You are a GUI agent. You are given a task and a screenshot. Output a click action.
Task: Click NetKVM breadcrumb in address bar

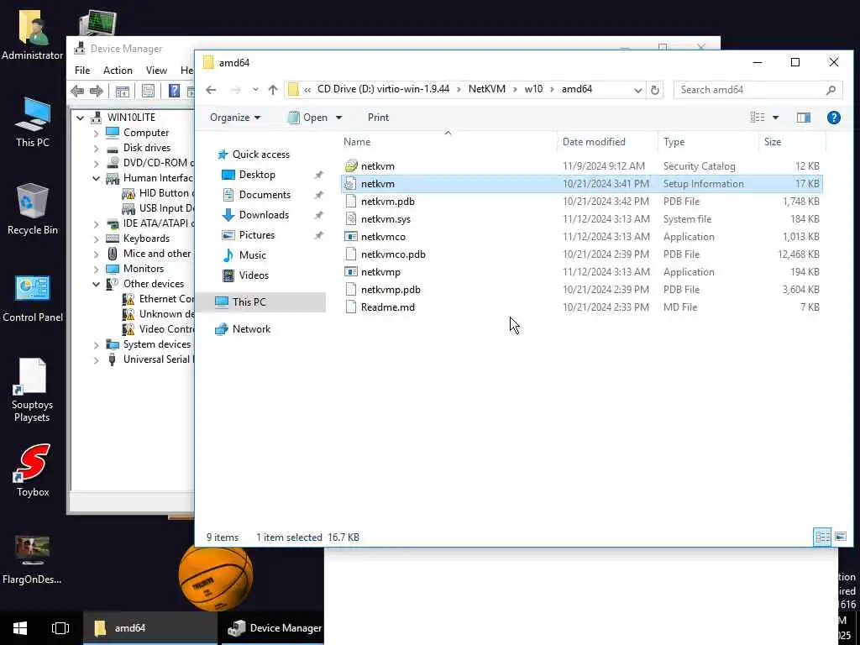[487, 89]
